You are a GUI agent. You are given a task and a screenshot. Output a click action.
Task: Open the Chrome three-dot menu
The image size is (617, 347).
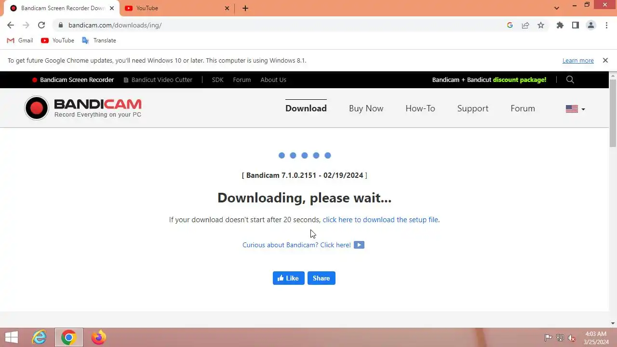tap(606, 25)
